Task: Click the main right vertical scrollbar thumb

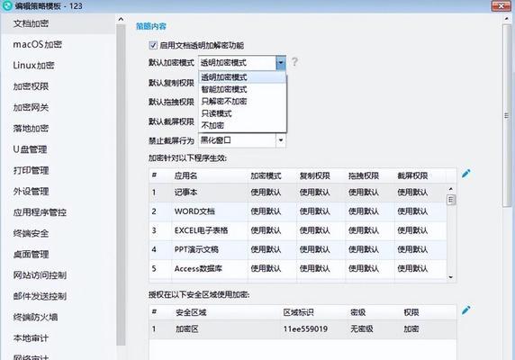Action: point(507,115)
